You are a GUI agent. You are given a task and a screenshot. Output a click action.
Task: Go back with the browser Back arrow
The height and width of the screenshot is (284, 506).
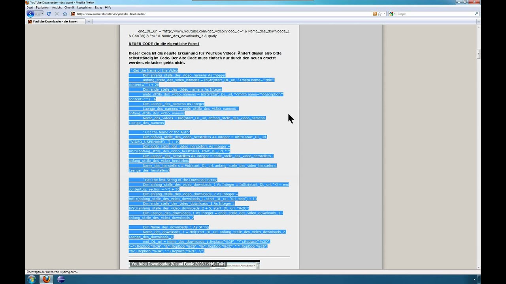30,14
